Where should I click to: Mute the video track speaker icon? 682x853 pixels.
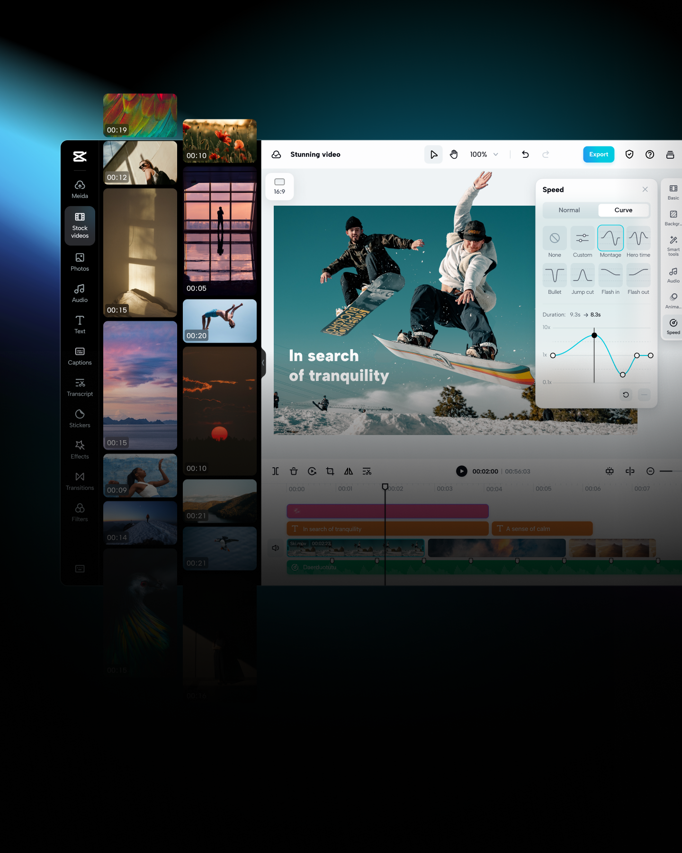pyautogui.click(x=275, y=548)
